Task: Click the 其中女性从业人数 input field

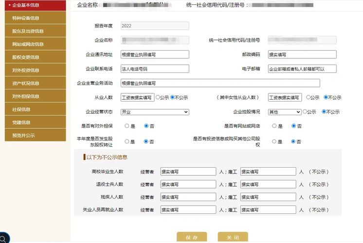Action: point(285,98)
